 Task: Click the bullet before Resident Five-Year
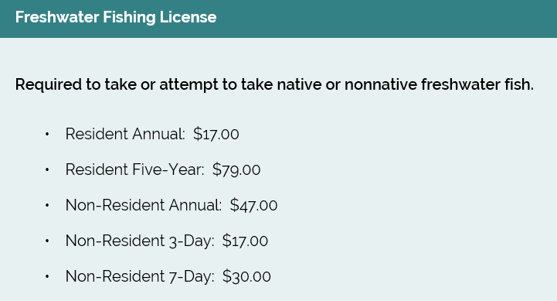[47, 169]
